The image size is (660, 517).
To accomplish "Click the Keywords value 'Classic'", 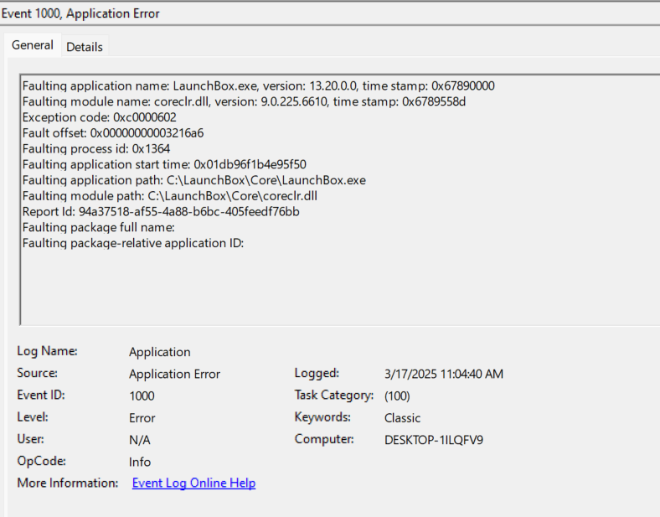I will point(402,417).
